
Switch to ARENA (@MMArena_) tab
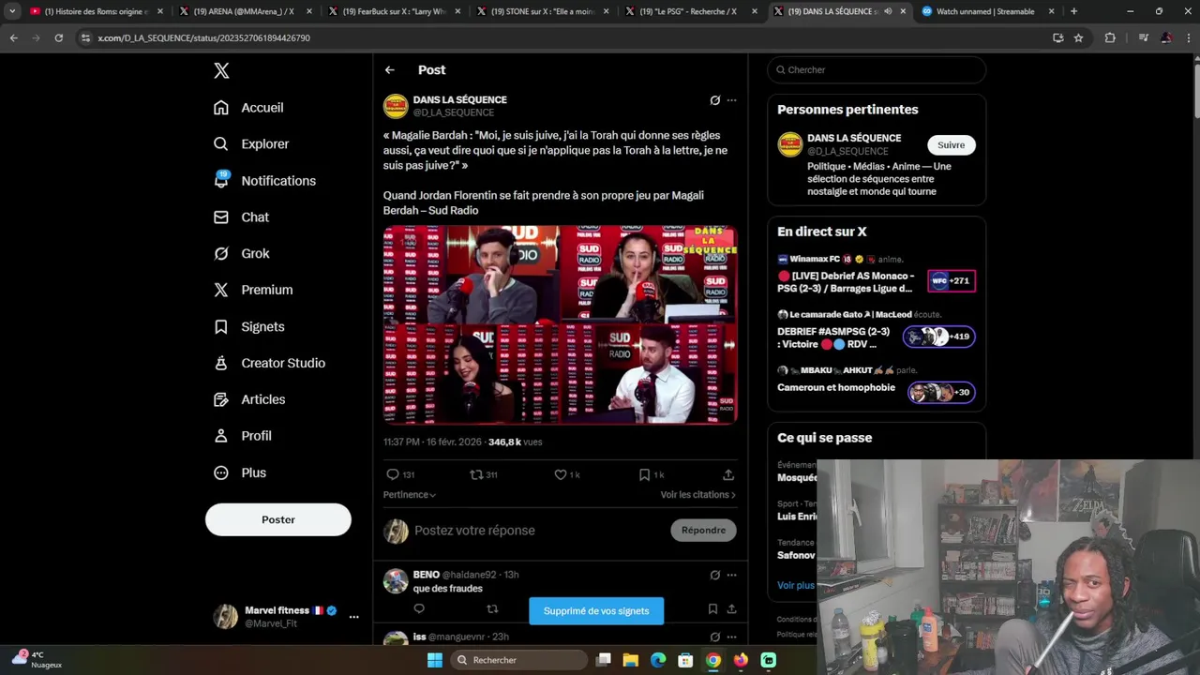point(244,11)
